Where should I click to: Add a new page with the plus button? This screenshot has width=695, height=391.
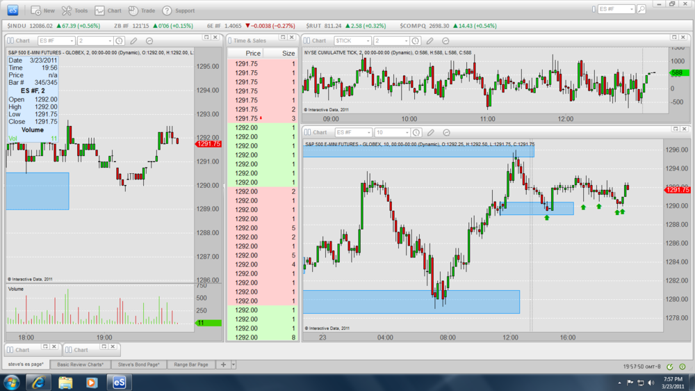[x=223, y=365]
